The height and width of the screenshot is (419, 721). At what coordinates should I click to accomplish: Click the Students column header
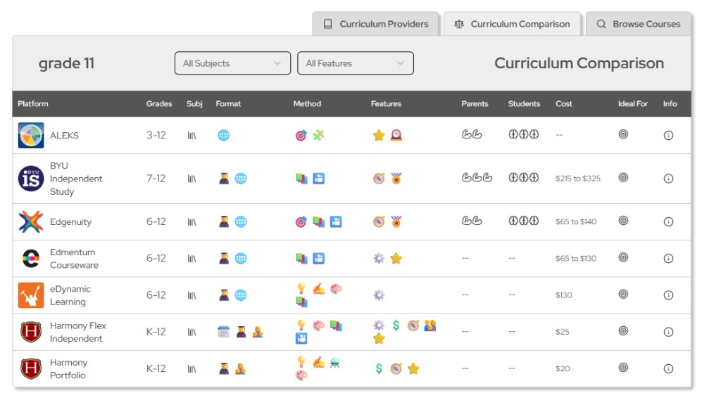[524, 104]
